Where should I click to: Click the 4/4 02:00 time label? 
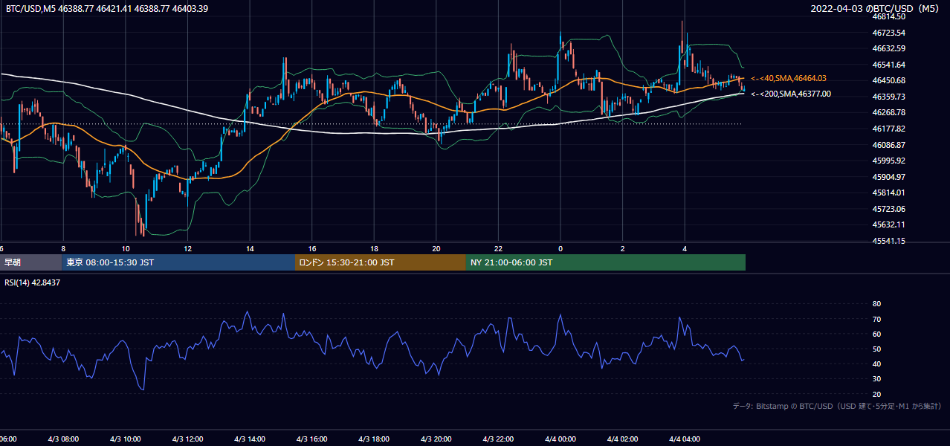(x=623, y=439)
